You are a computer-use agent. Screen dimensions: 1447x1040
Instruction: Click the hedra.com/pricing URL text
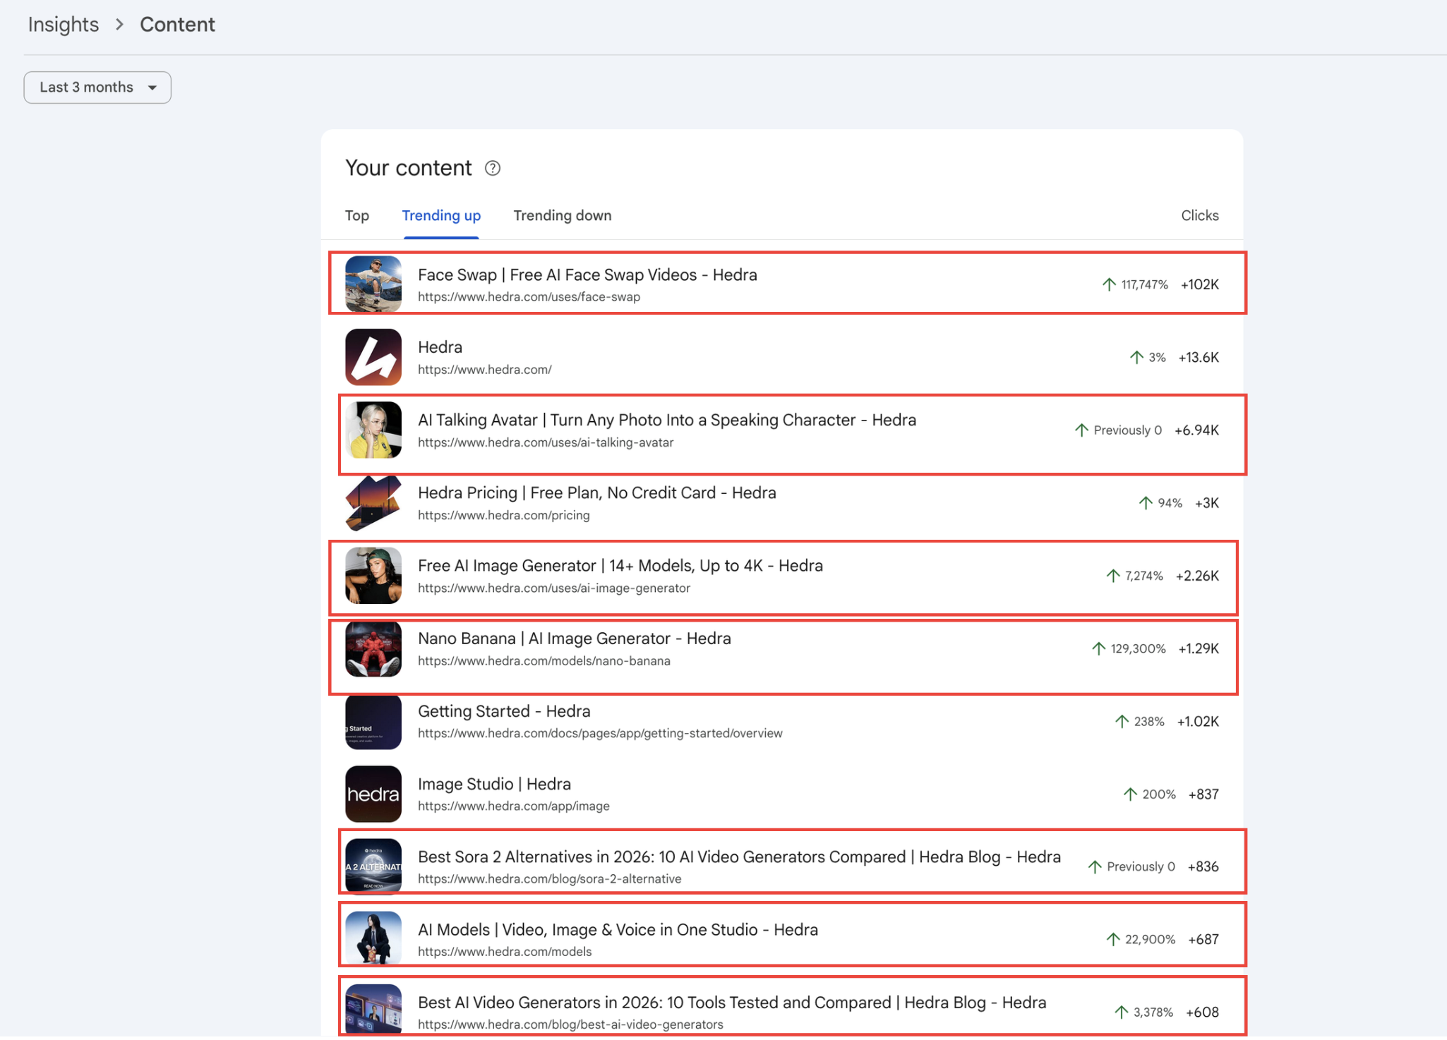[x=504, y=516]
